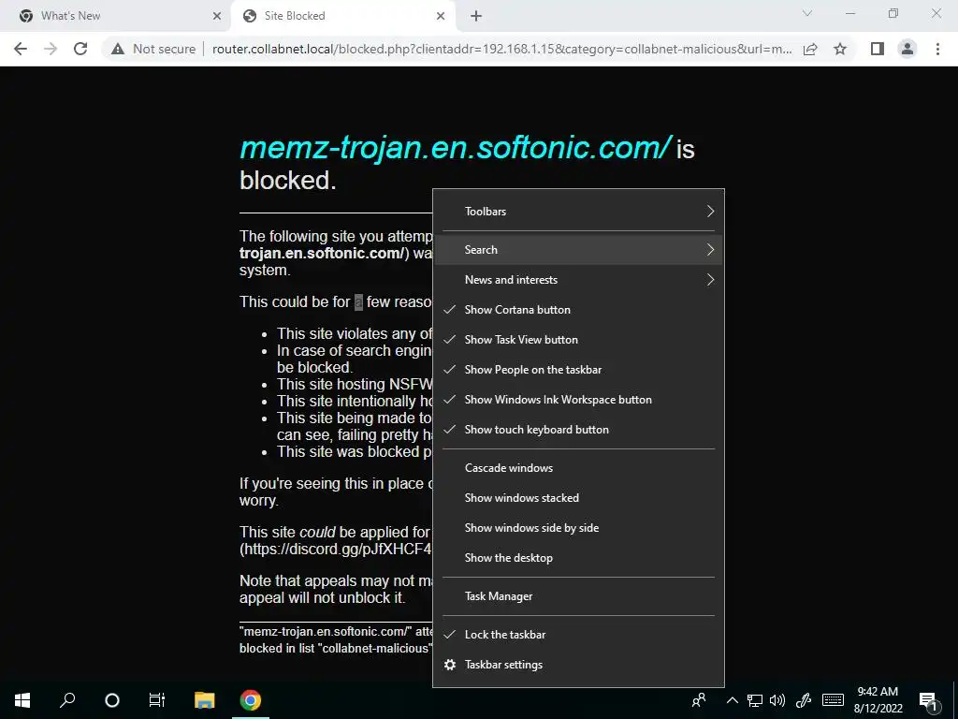Open Task View from taskbar

click(157, 700)
